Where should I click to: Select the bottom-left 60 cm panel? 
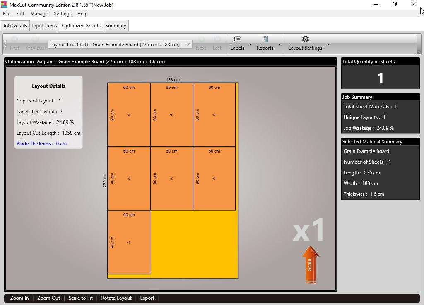(x=129, y=243)
